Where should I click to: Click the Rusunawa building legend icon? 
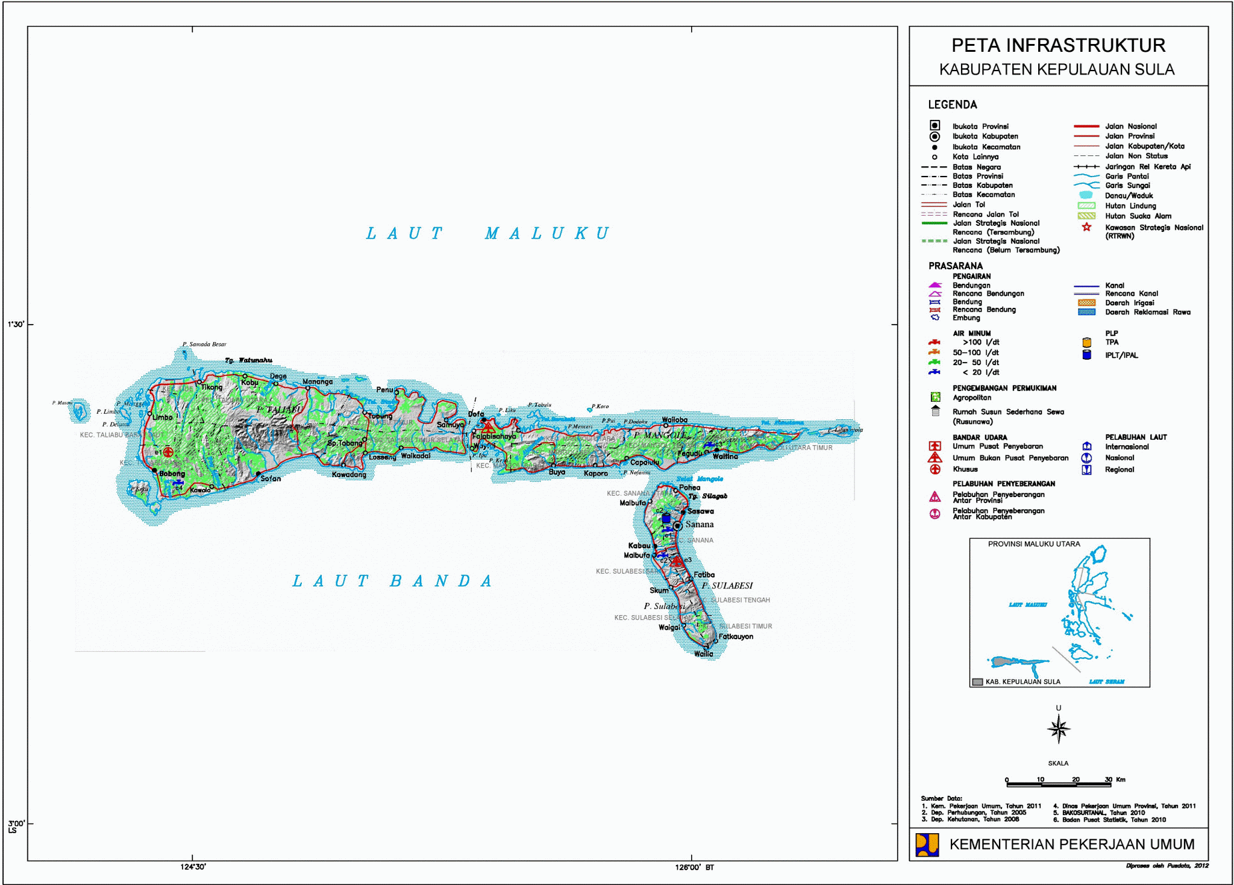click(x=935, y=411)
